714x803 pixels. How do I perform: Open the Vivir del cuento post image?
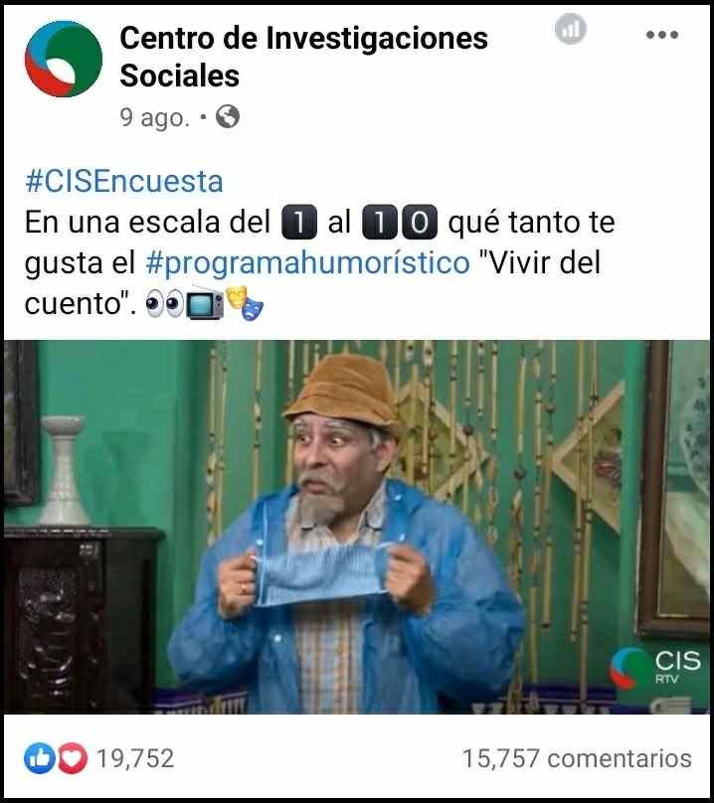tap(357, 527)
